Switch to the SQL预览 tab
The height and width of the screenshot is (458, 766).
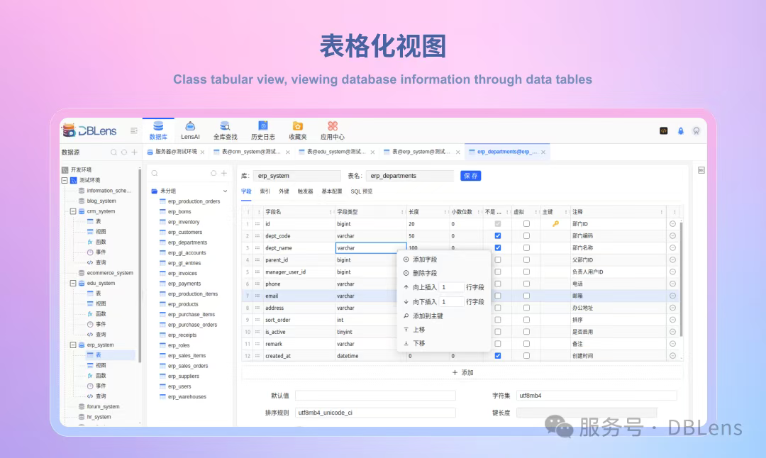pyautogui.click(x=361, y=191)
